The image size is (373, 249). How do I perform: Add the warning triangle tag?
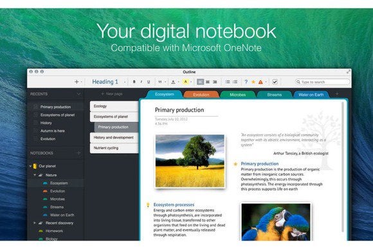(260, 82)
